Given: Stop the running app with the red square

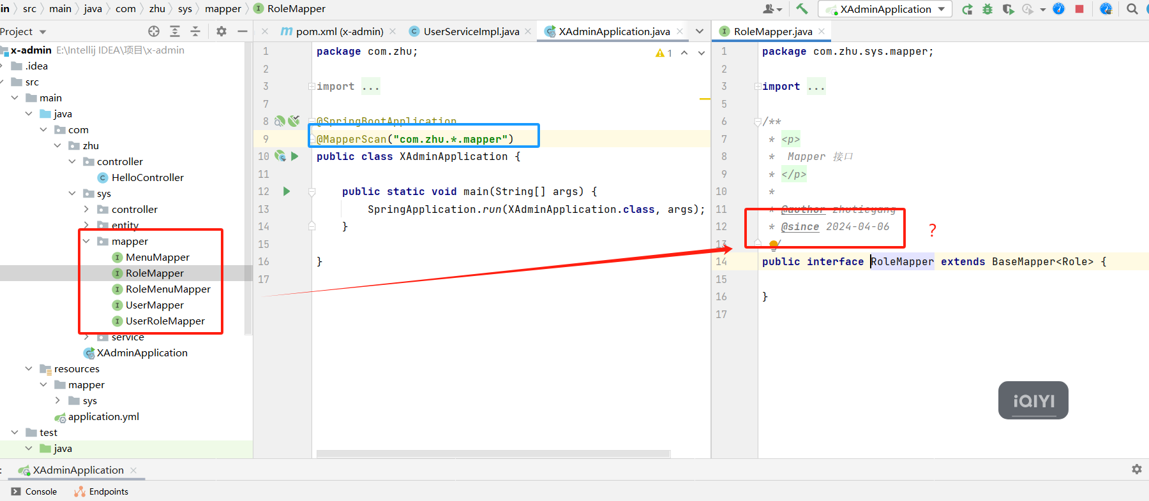Looking at the screenshot, I should coord(1079,9).
